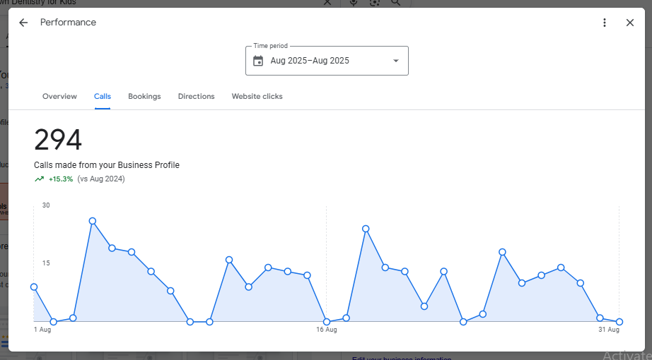The height and width of the screenshot is (360, 652).
Task: Open the Bookings tab
Action: pyautogui.click(x=144, y=97)
